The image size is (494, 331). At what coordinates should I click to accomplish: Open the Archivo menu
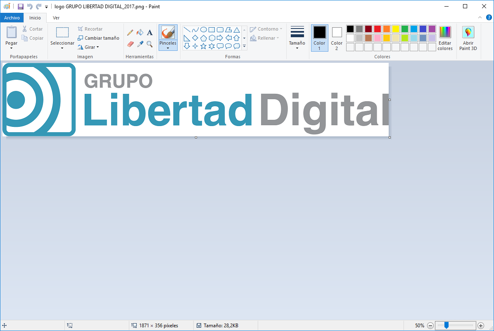pyautogui.click(x=12, y=18)
